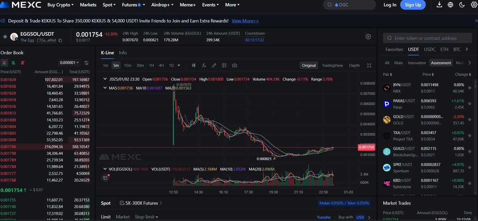Select the 30m chart interval
This screenshot has height=221, width=478.
(140, 65)
